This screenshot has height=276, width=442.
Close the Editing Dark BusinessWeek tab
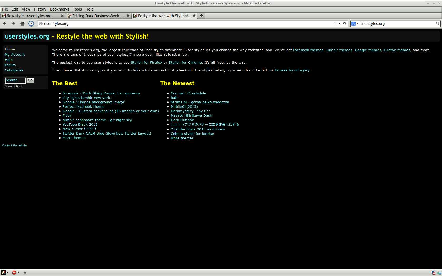click(128, 16)
